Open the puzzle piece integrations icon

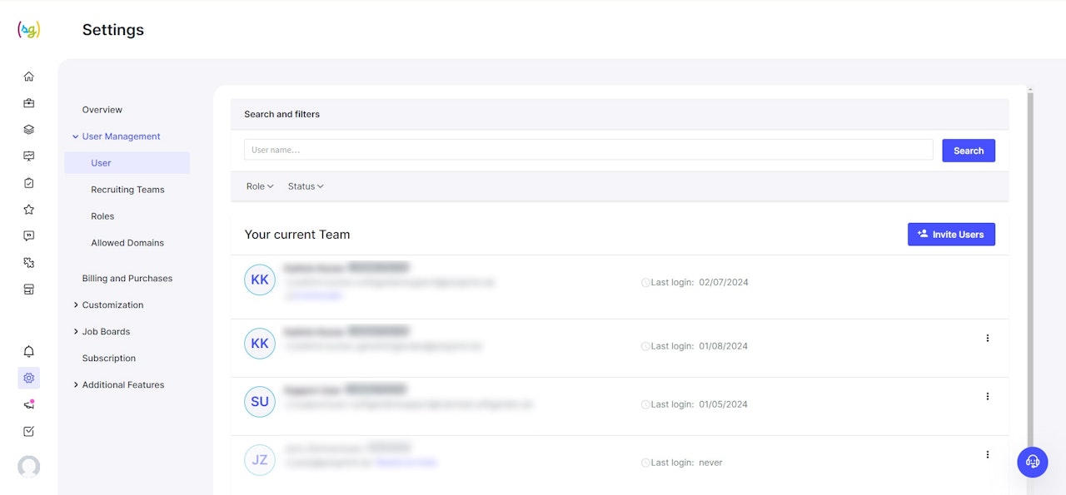tap(29, 263)
